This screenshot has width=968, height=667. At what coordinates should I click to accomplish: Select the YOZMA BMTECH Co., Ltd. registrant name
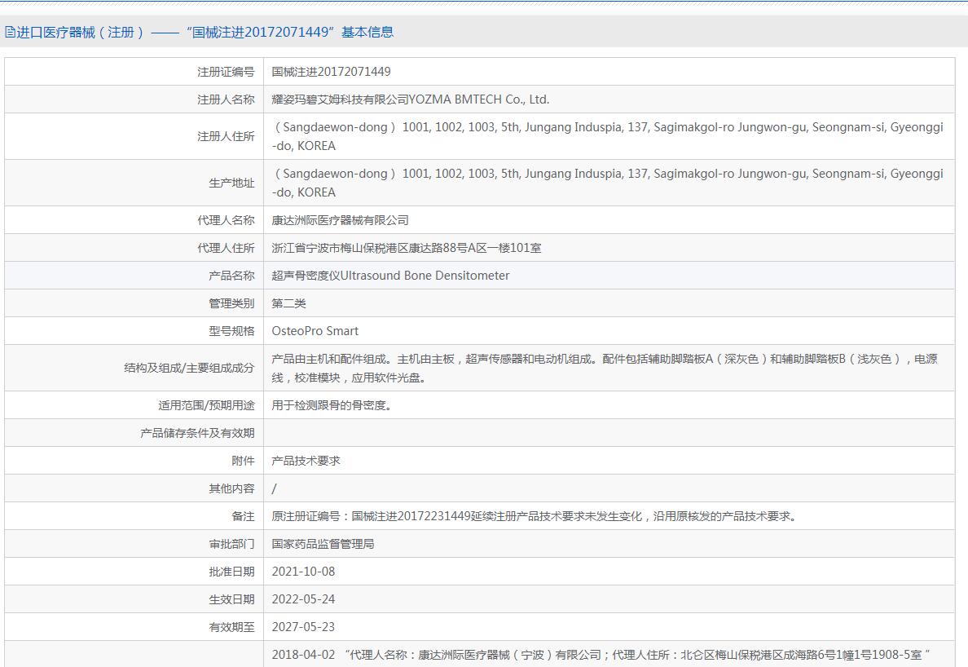(411, 99)
